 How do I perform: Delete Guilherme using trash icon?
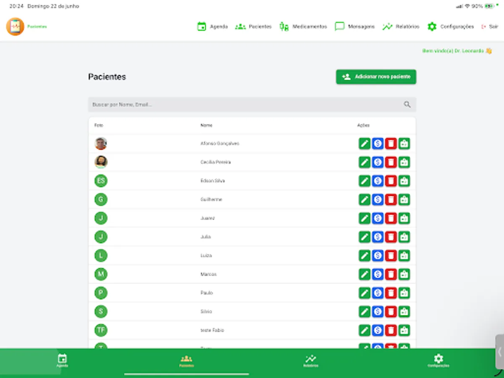click(391, 199)
